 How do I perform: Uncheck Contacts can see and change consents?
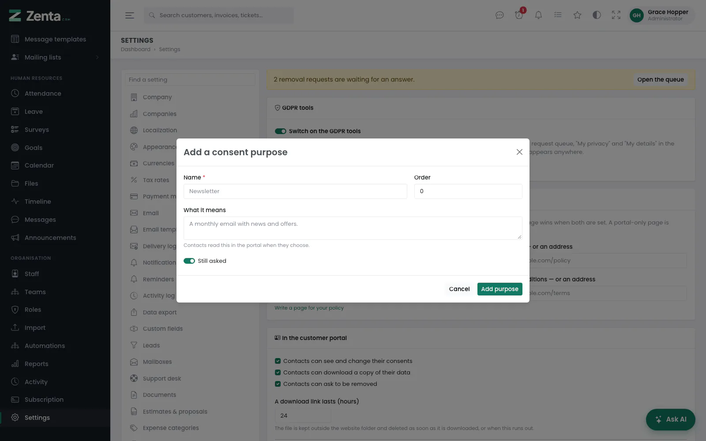click(278, 361)
